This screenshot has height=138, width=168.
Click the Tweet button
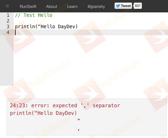click(123, 6)
